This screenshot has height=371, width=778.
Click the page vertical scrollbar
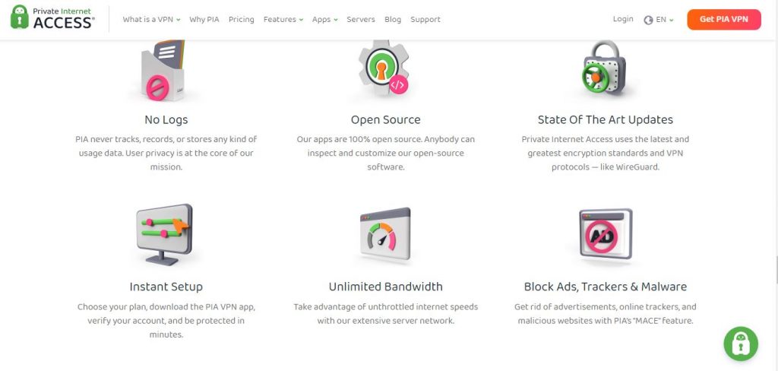coord(775,270)
